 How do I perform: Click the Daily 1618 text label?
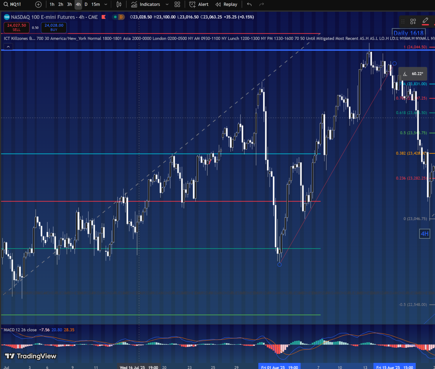click(x=408, y=33)
